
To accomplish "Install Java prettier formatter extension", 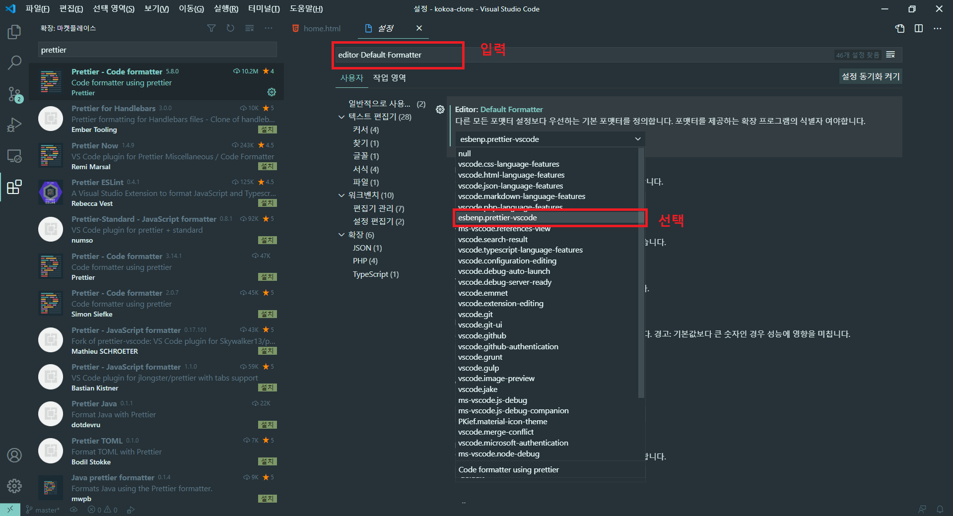I will (267, 499).
